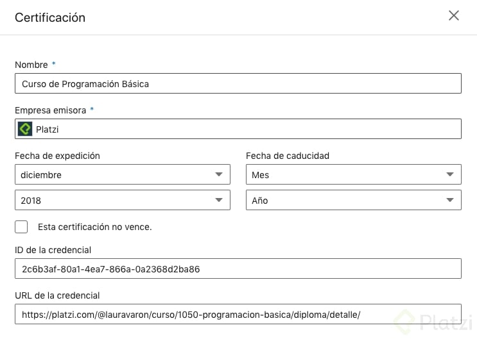The width and height of the screenshot is (477, 339).
Task: Focus the Nombre field with Curso de Programación Básica
Action: click(x=238, y=83)
